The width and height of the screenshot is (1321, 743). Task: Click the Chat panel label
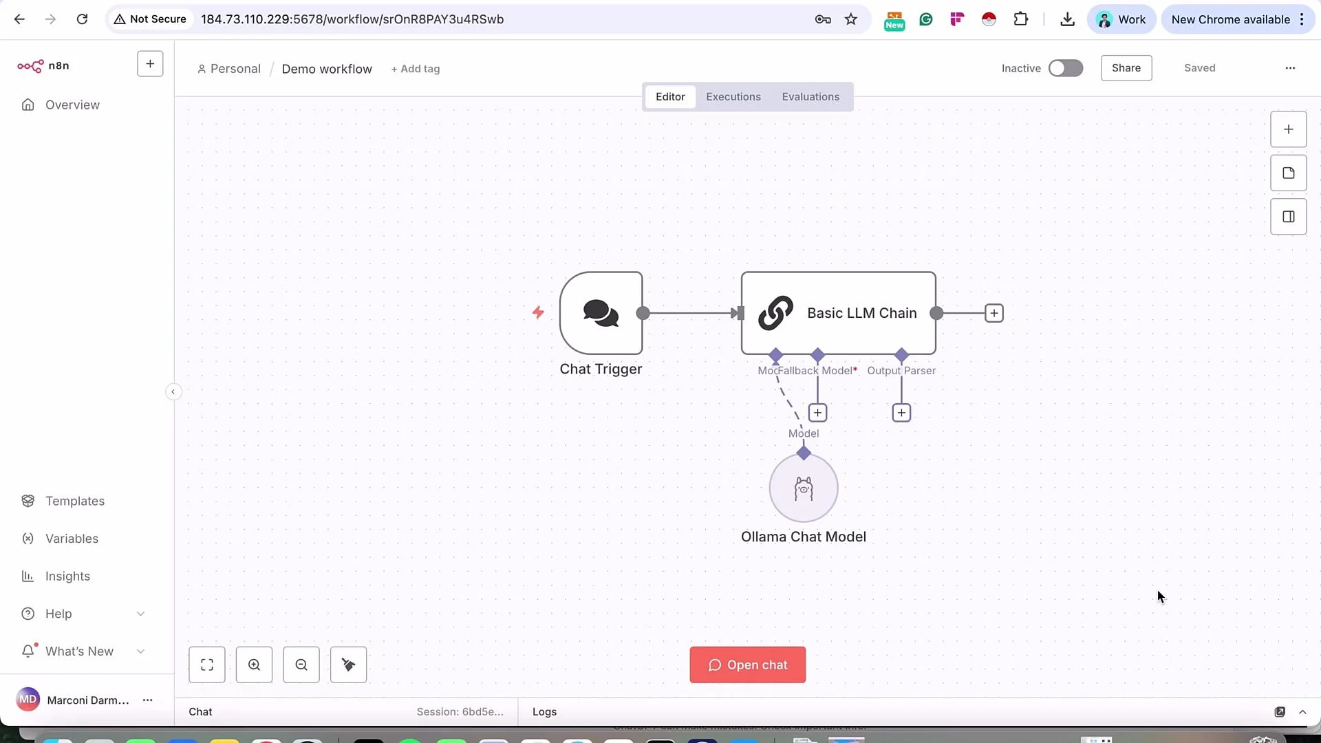tap(200, 712)
